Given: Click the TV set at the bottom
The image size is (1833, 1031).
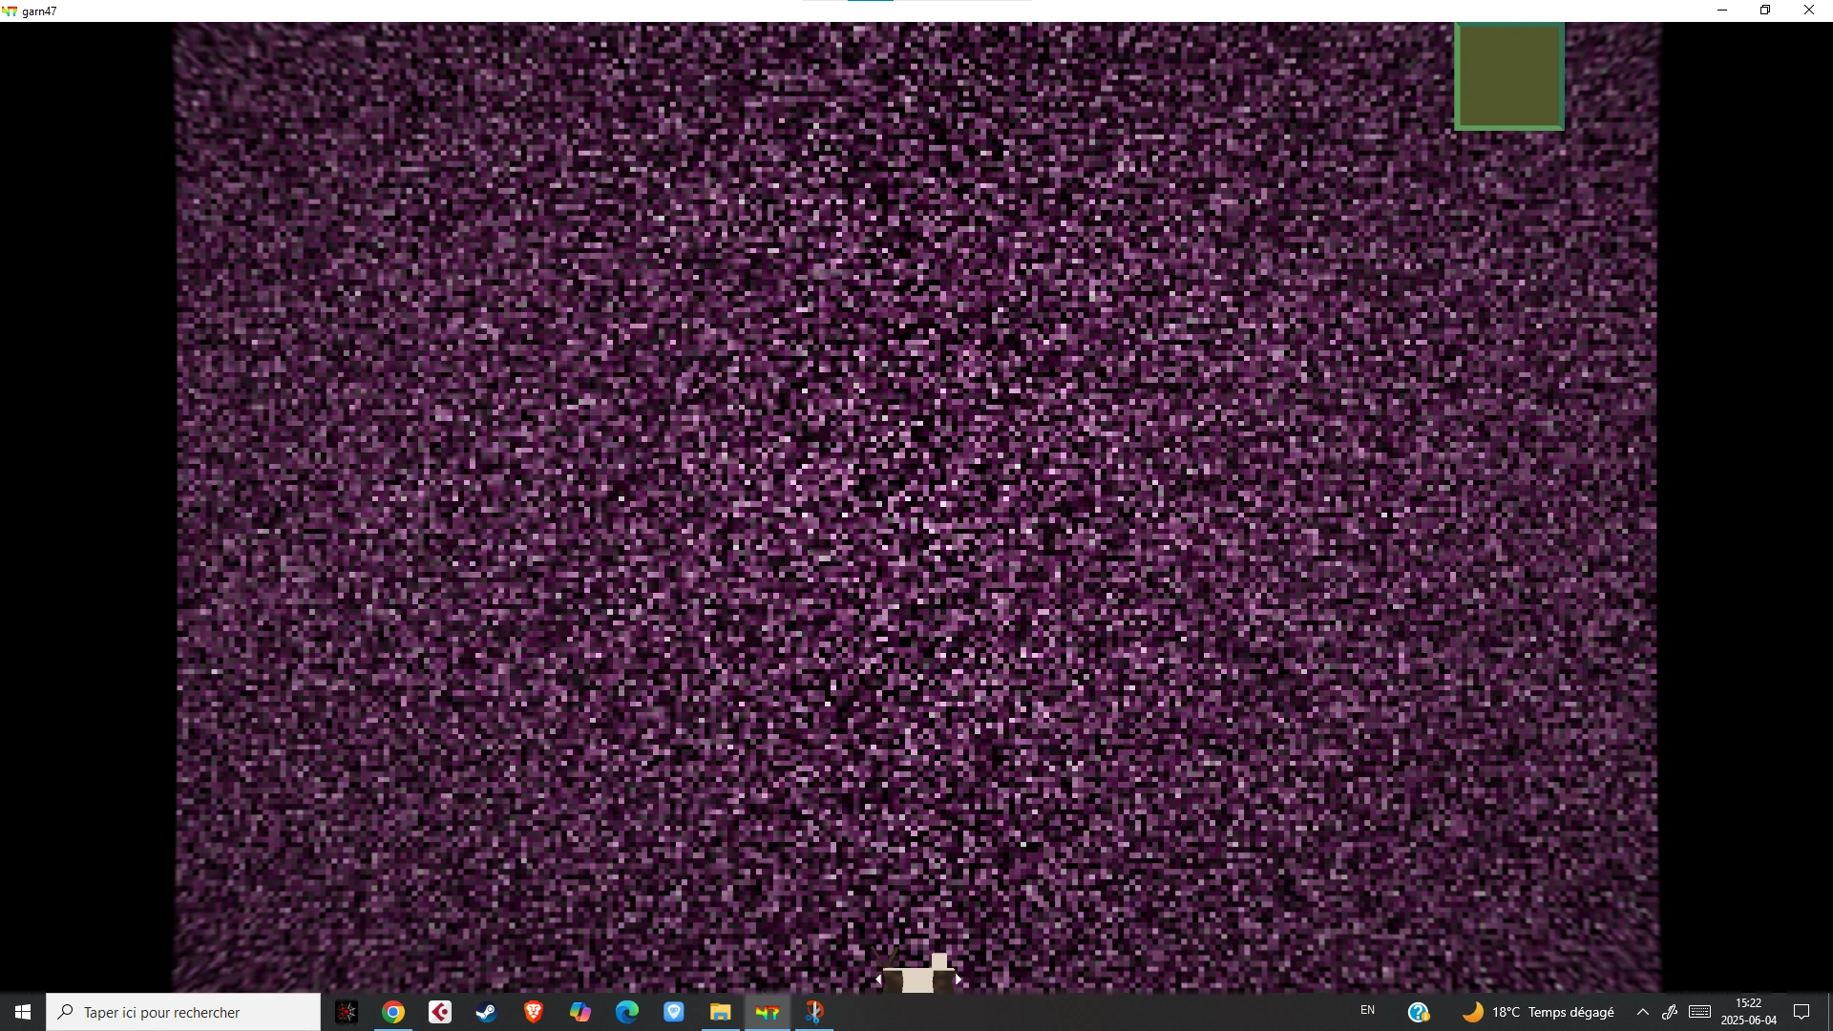Looking at the screenshot, I should pos(918,978).
